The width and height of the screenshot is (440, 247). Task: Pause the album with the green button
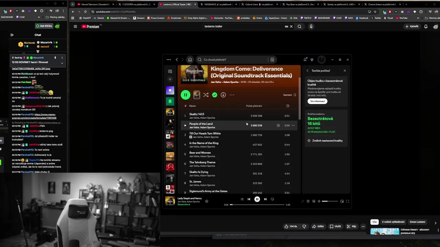coord(185,95)
